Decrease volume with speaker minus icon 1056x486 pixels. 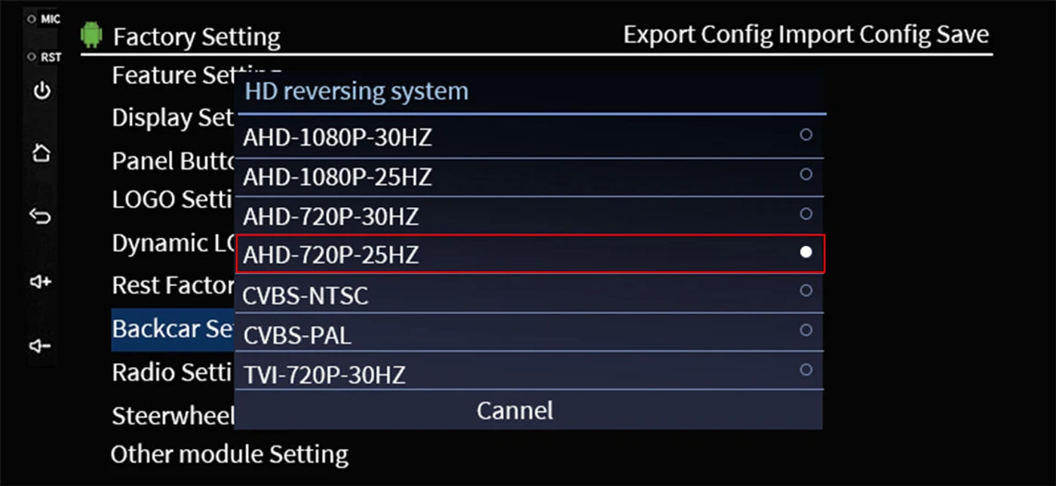click(x=40, y=346)
